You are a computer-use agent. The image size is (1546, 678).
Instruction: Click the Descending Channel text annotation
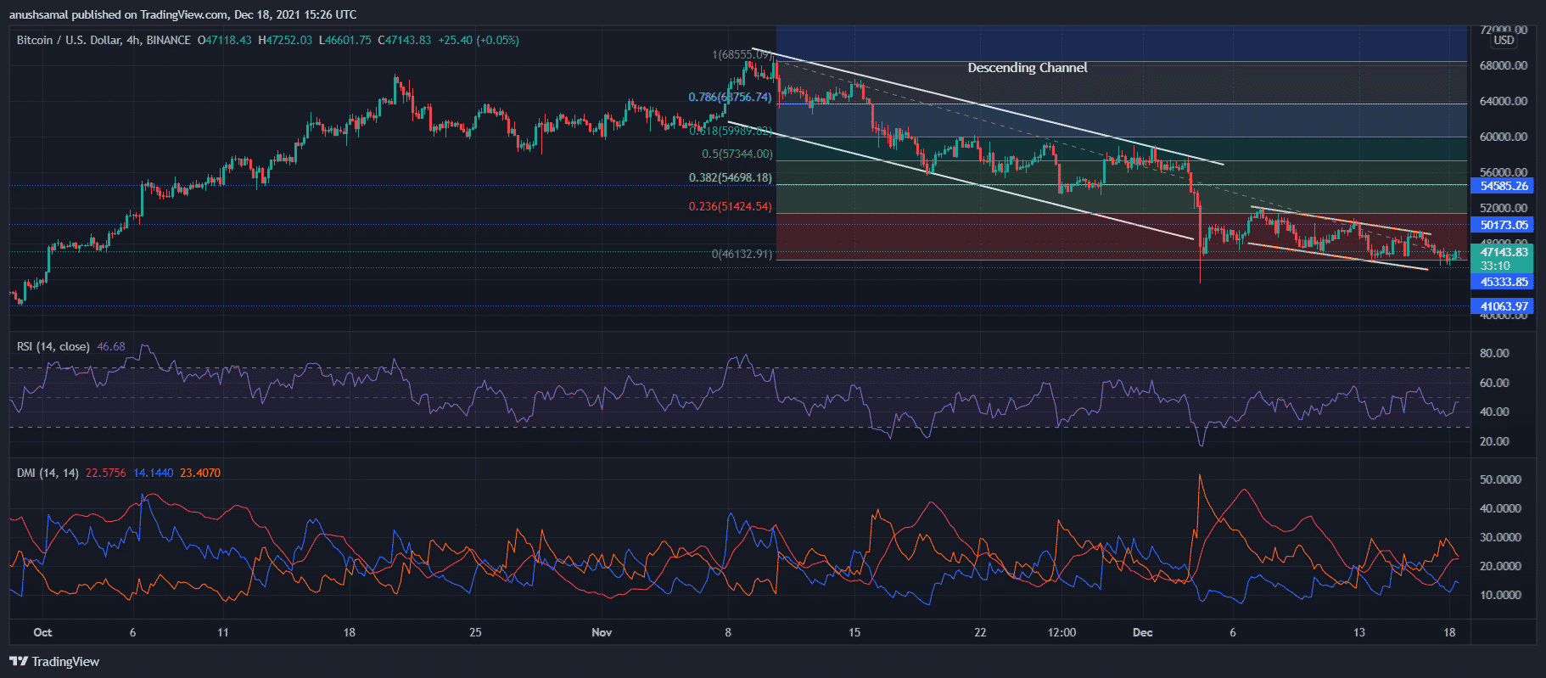click(x=1027, y=68)
